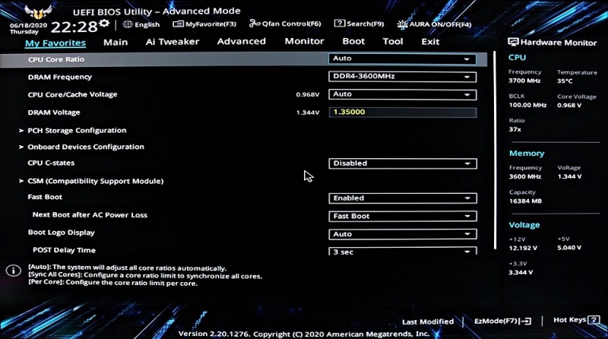Switch to the Exit tab
Screen dimensions: 608x339
click(x=430, y=42)
